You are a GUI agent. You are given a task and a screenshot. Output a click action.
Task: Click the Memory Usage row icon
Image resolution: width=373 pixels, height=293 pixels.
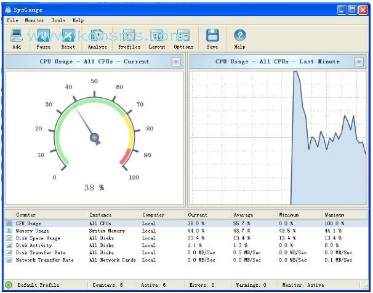pyautogui.click(x=9, y=231)
